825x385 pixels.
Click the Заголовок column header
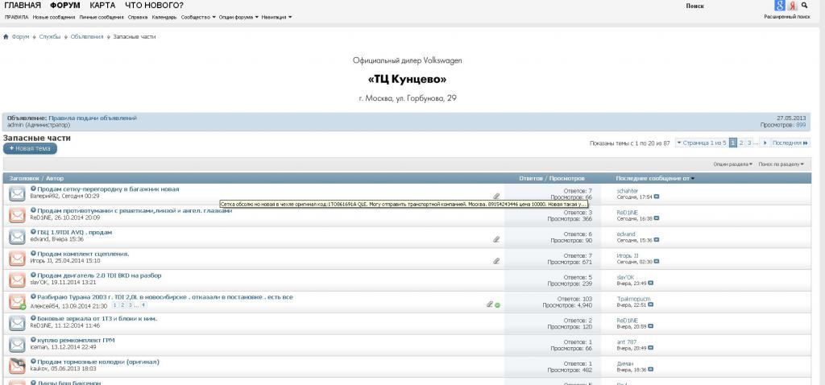pyautogui.click(x=23, y=179)
